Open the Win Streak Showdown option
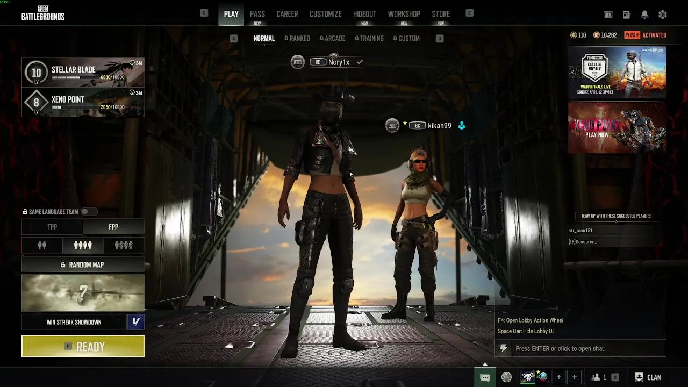 pos(74,322)
